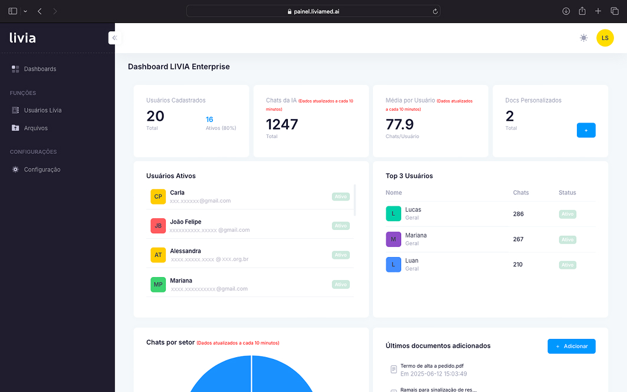Screen dimensions: 627x392
Task: Toggle light/dark theme sun icon
Action: coord(583,38)
